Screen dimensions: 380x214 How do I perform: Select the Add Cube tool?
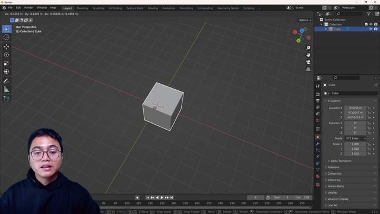point(7,99)
